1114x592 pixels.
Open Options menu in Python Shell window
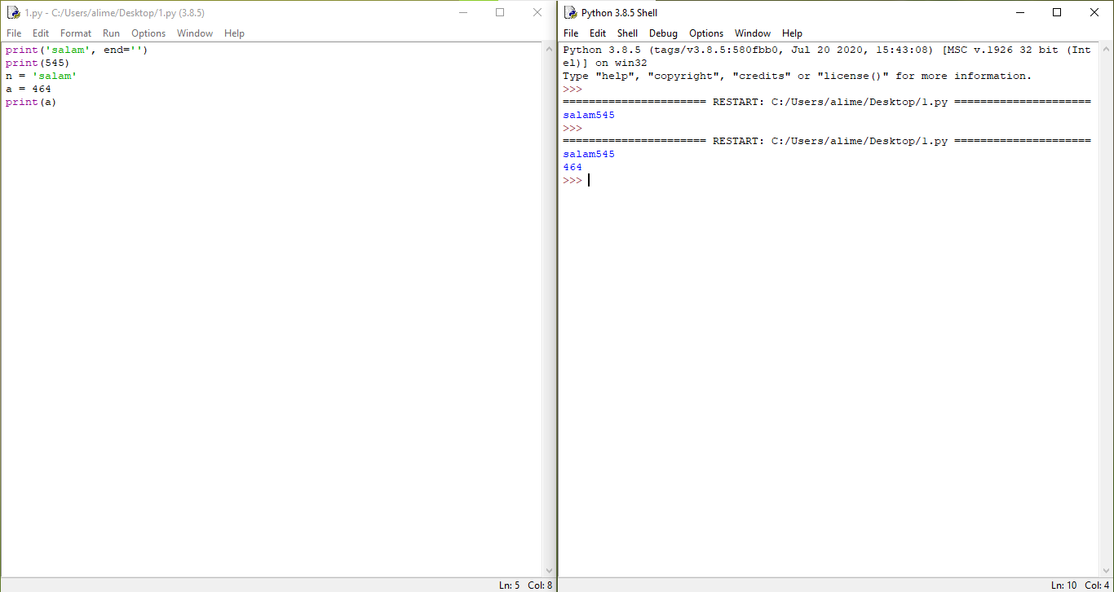pyautogui.click(x=706, y=33)
